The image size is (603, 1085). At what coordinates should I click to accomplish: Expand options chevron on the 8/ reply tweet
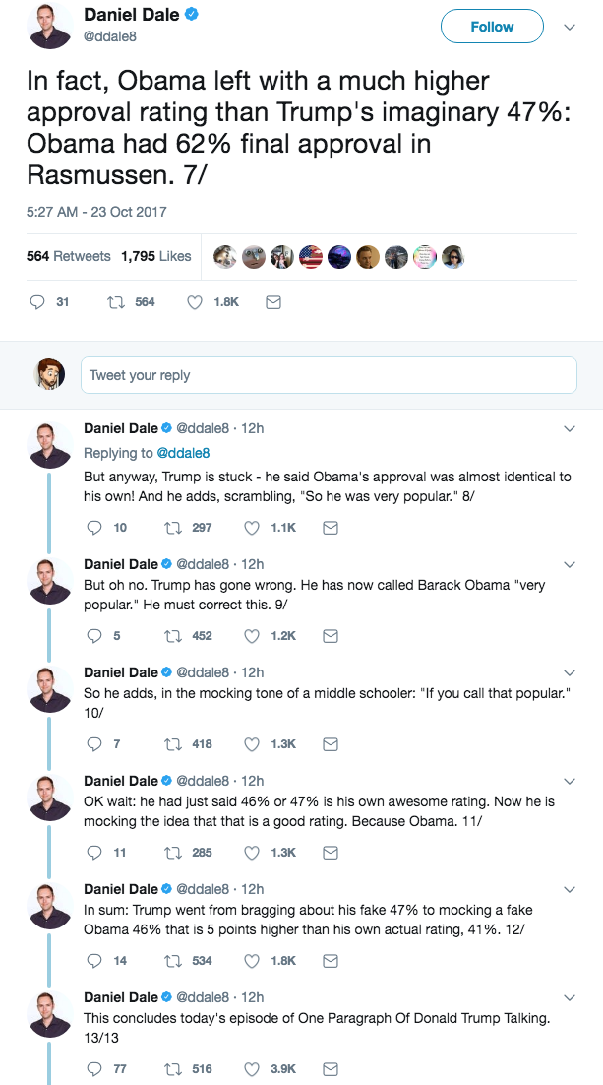569,428
